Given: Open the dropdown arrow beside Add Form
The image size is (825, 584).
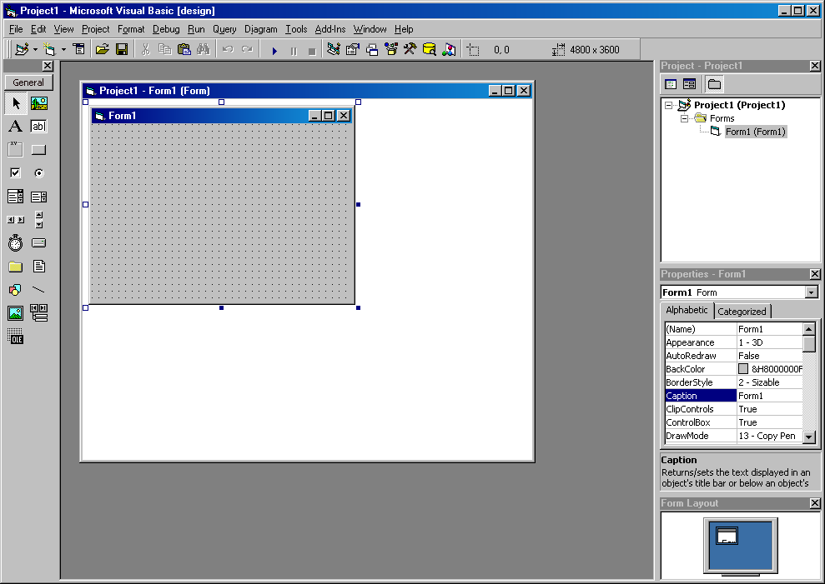Looking at the screenshot, I should point(63,50).
